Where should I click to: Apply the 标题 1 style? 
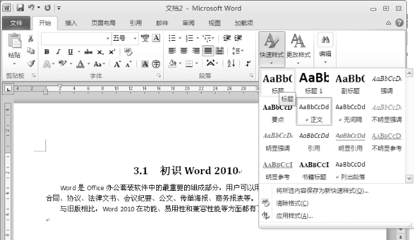point(314,83)
